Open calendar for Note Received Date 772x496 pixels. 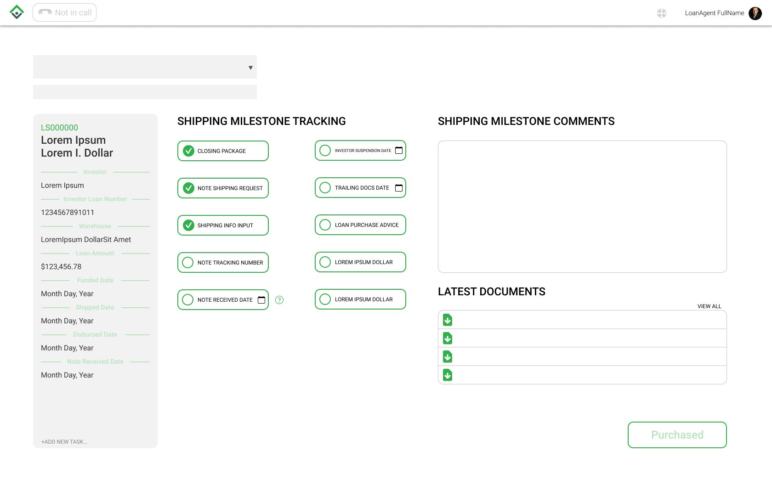261,300
